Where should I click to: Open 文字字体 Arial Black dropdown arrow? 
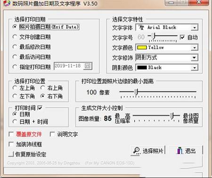coord(195,27)
